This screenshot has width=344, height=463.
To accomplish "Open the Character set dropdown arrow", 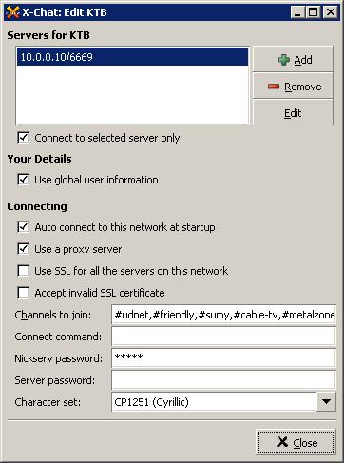I will click(x=326, y=402).
